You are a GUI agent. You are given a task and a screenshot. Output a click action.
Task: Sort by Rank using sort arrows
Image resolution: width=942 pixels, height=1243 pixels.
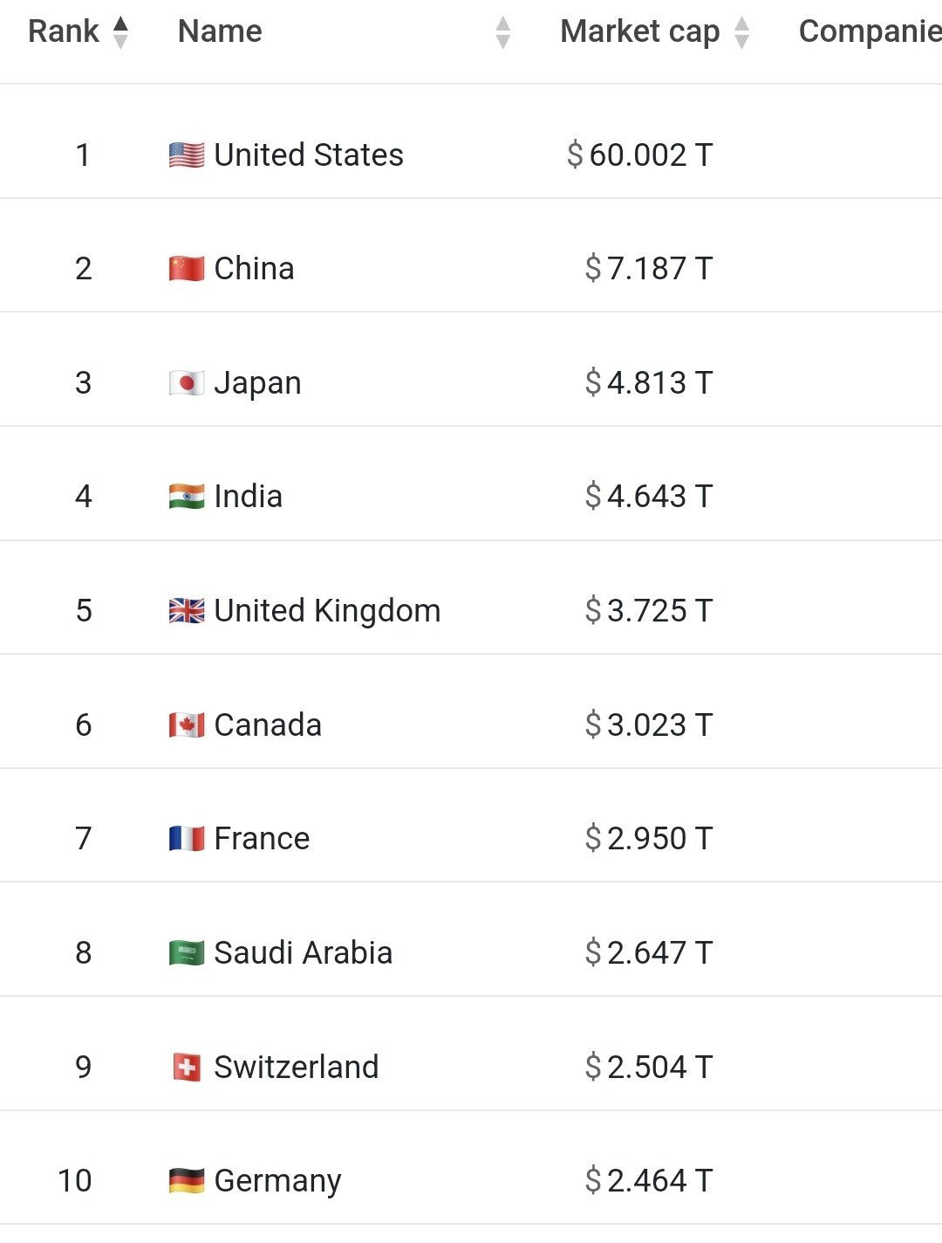point(121,32)
